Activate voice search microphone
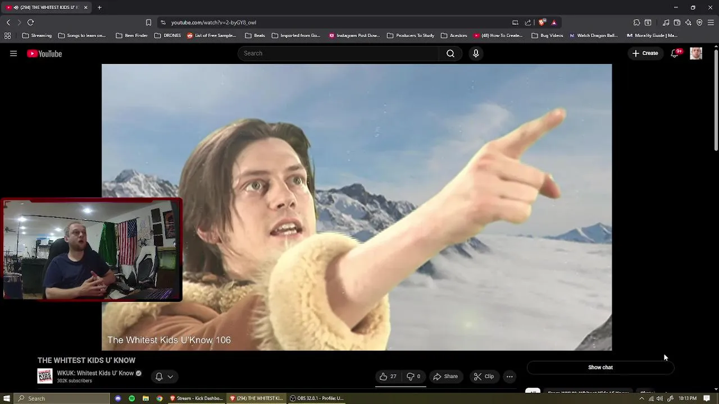 coord(476,53)
